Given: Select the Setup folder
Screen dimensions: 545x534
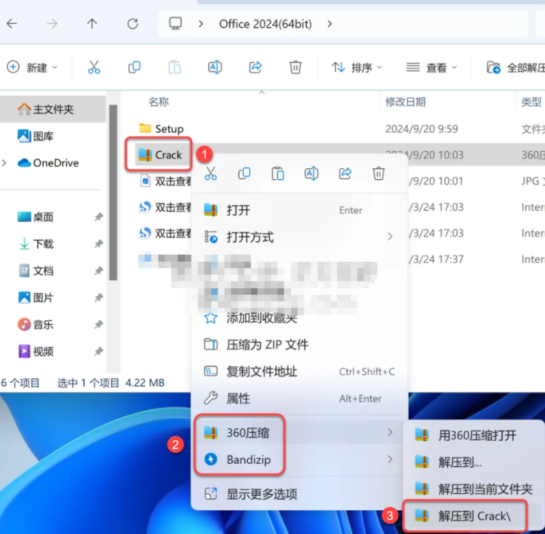Looking at the screenshot, I should pos(161,129).
